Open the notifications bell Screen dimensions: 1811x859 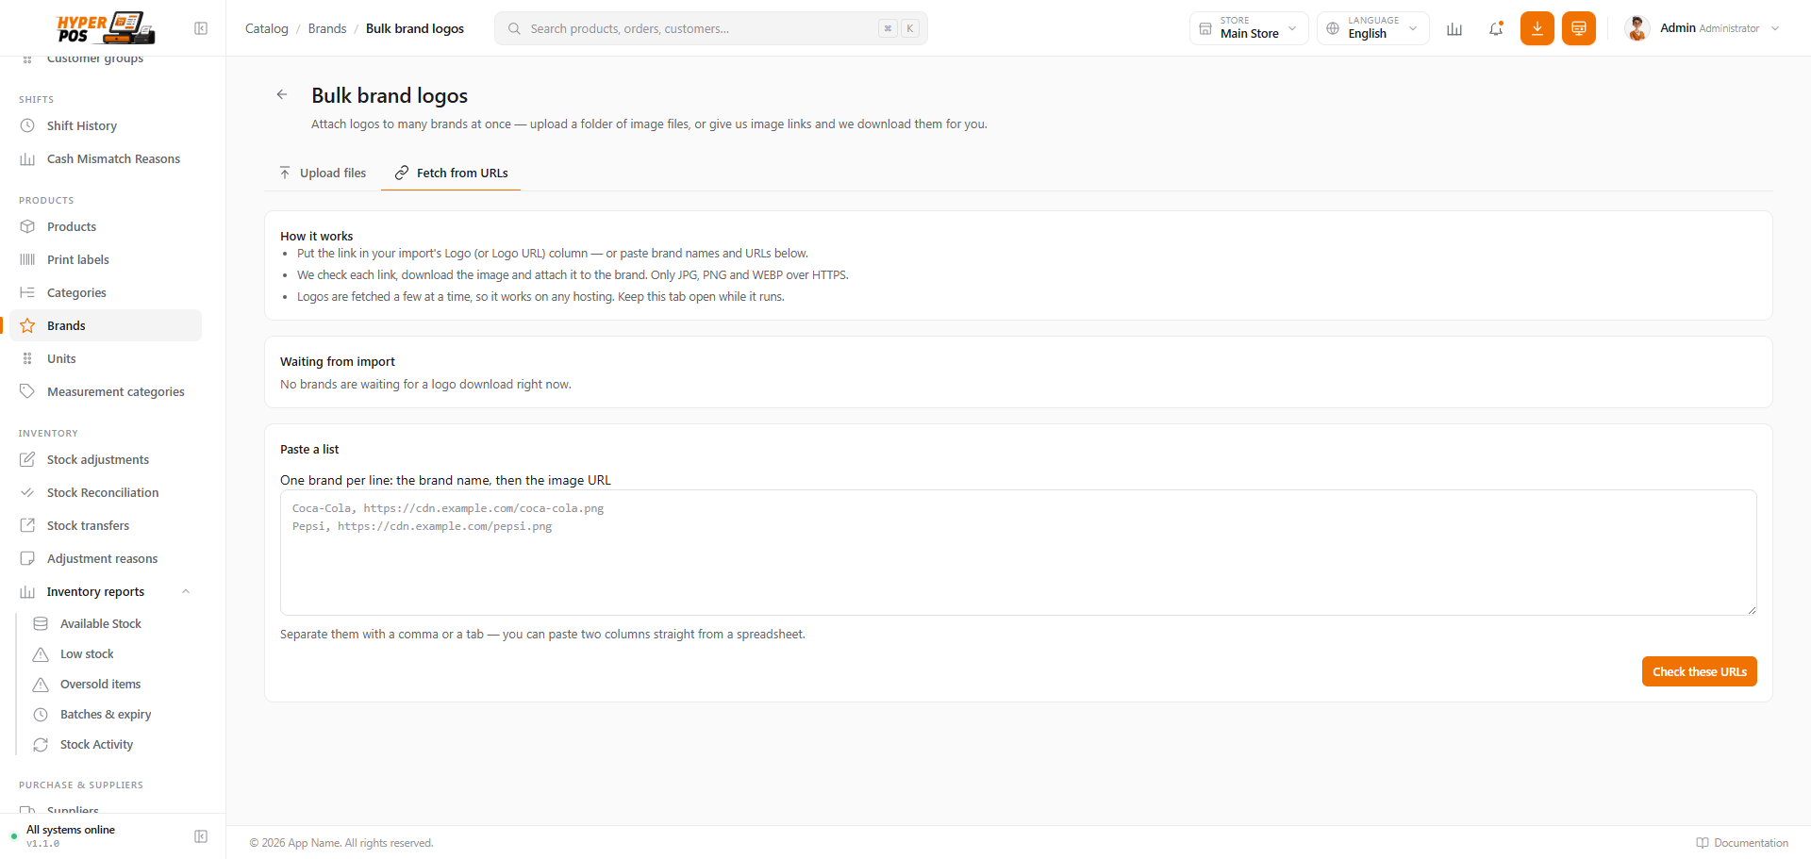click(x=1496, y=28)
